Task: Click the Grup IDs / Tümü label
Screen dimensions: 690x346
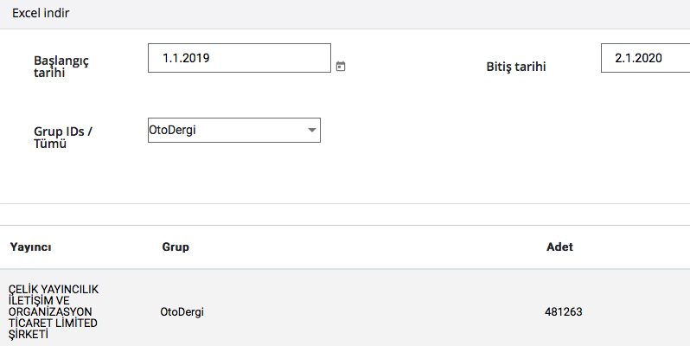Action: [63, 137]
